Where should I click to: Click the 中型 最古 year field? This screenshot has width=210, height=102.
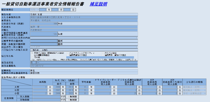tap(57, 90)
